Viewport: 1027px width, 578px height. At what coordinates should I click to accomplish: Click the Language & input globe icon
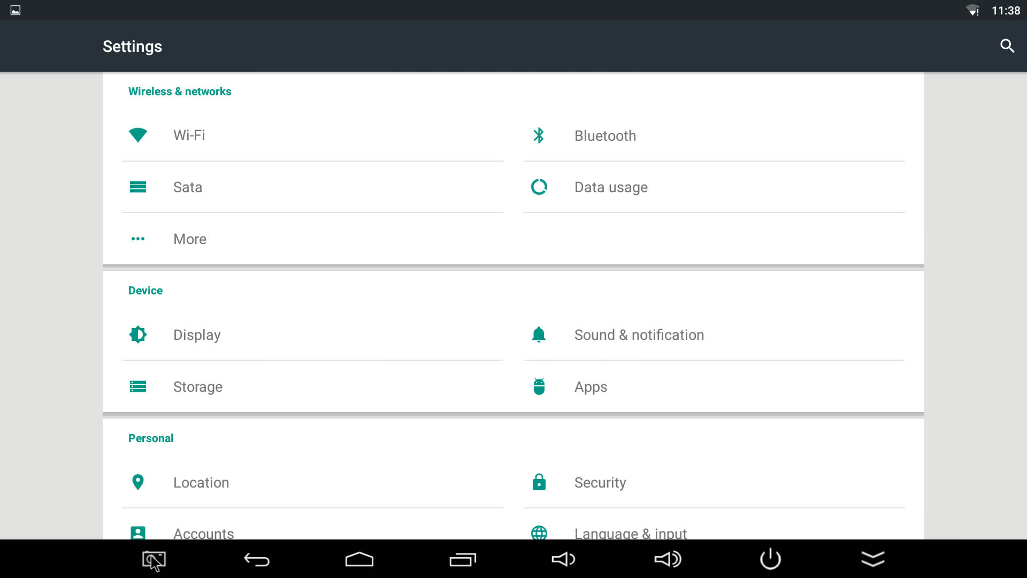(539, 533)
